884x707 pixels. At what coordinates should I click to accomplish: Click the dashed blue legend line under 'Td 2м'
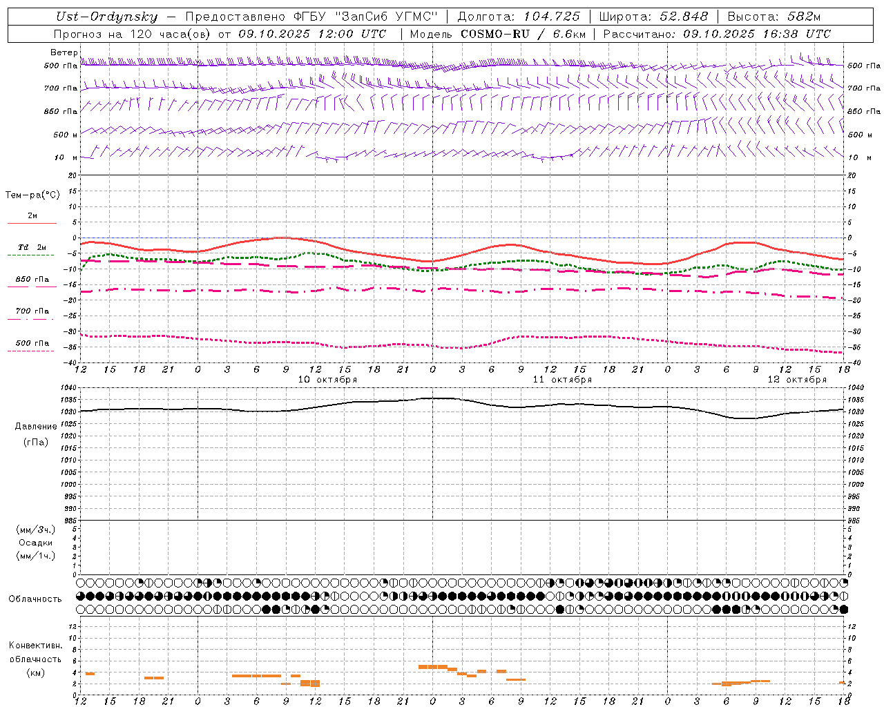tap(30, 255)
